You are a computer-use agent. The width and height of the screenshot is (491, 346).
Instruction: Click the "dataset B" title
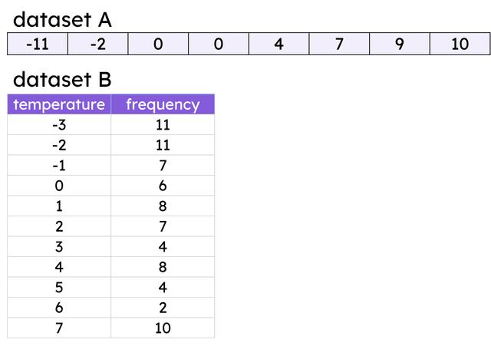pyautogui.click(x=63, y=79)
